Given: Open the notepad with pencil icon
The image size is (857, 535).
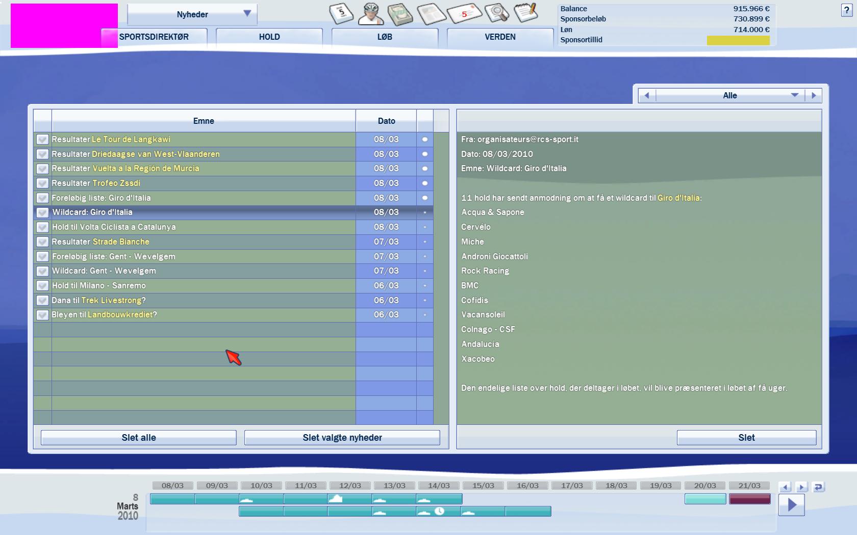Looking at the screenshot, I should point(525,12).
